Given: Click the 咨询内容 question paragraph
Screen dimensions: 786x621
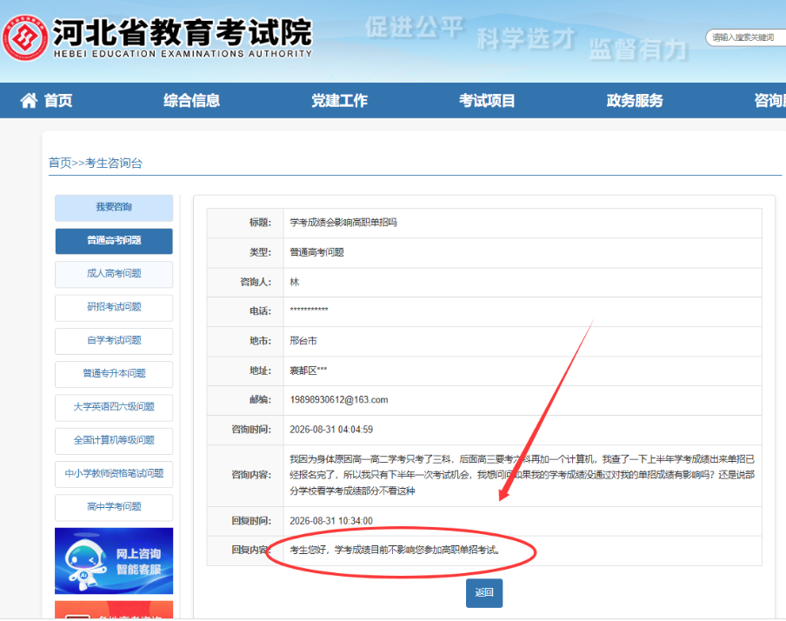Looking at the screenshot, I should point(522,475).
